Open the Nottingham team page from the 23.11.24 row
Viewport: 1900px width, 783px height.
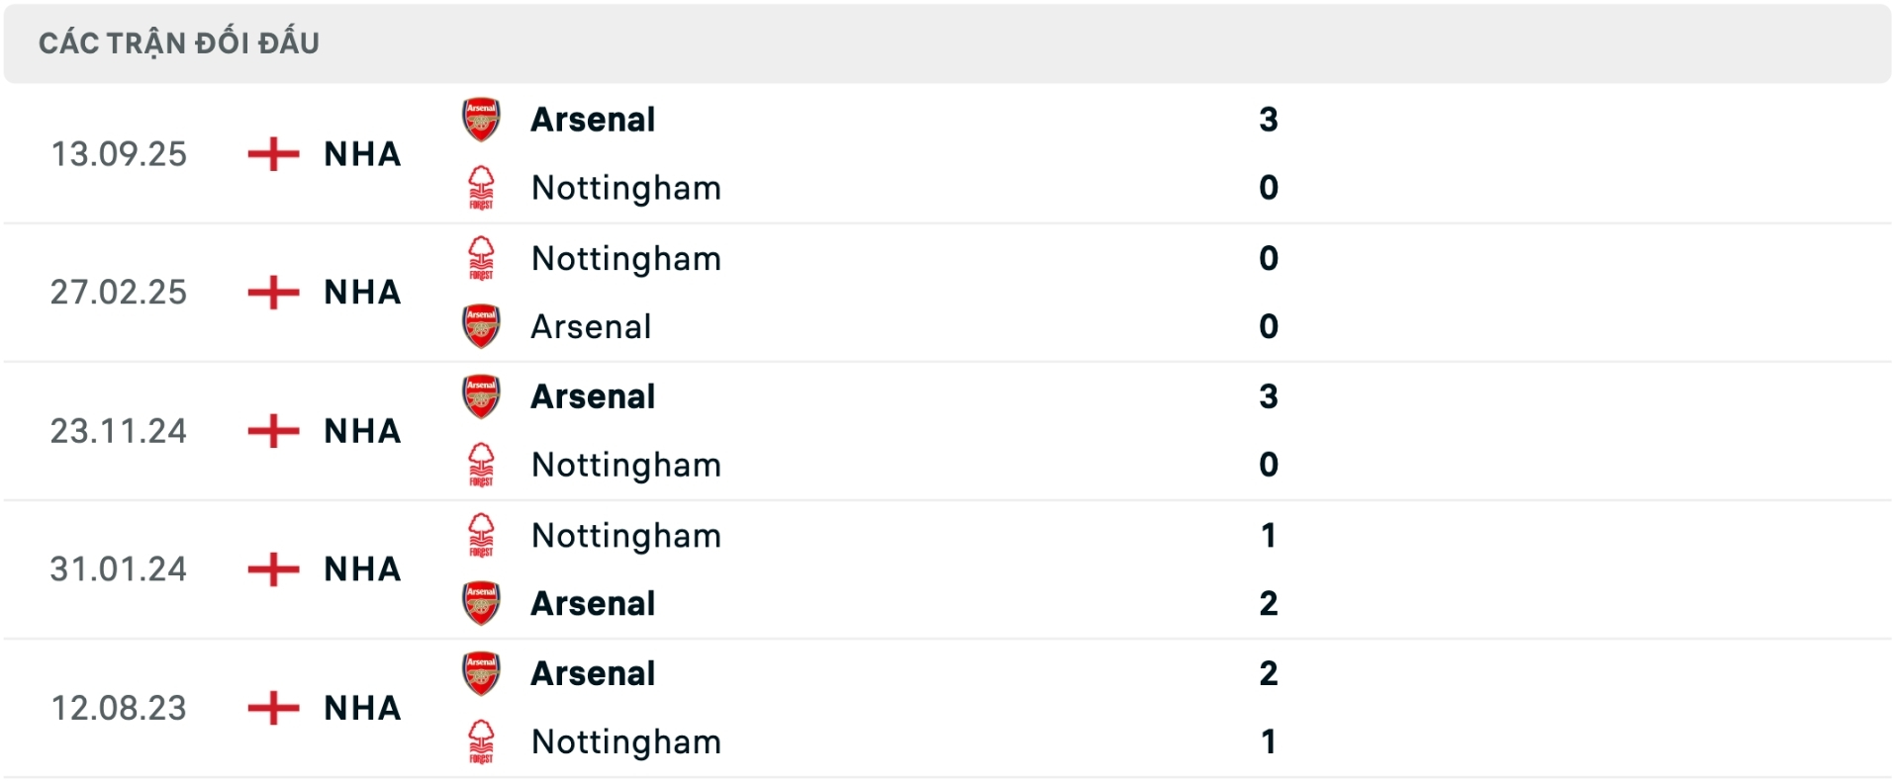click(x=626, y=465)
